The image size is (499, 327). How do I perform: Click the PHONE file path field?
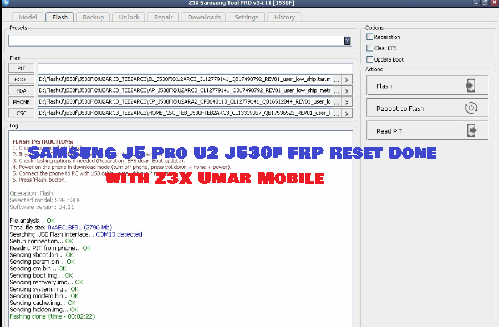[x=185, y=102]
